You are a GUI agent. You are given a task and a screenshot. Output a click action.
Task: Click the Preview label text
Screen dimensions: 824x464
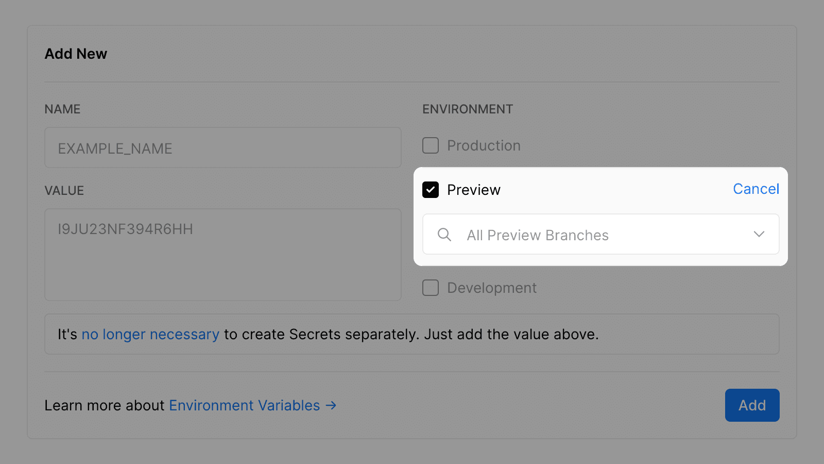[473, 190]
